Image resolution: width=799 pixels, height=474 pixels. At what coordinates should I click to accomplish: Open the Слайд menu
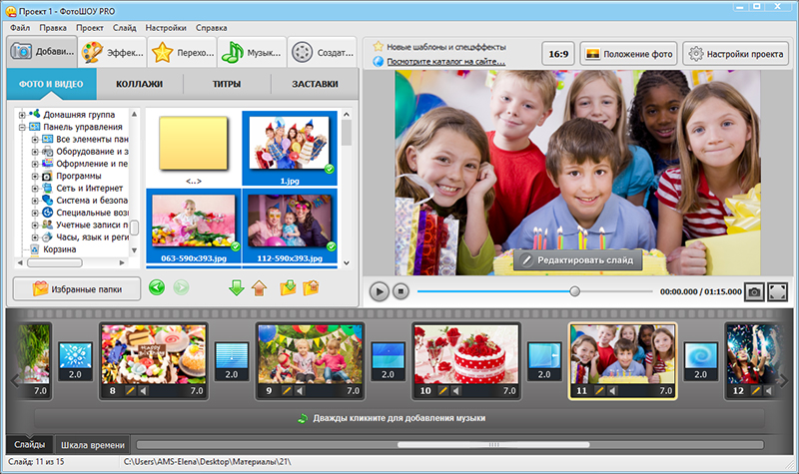(x=124, y=28)
